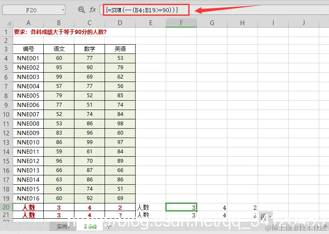Viewport: 329px width, 234px height.
Task: Select column D header
Action: coord(120,23)
